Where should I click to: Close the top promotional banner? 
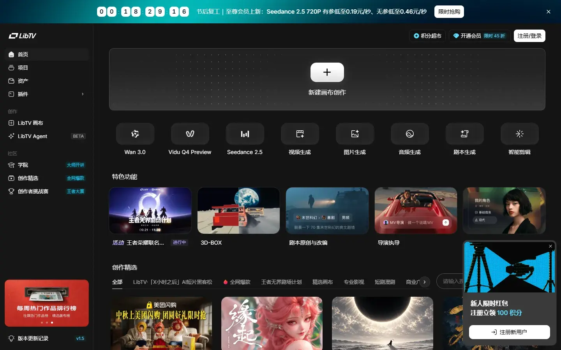coord(549,12)
